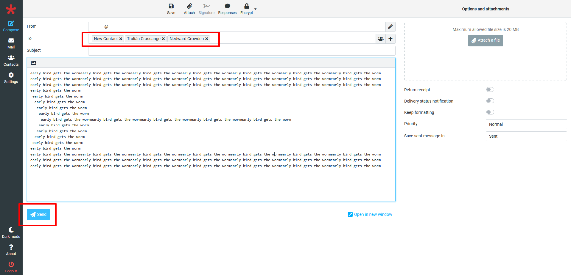Enable the Return receipt switch

(490, 90)
